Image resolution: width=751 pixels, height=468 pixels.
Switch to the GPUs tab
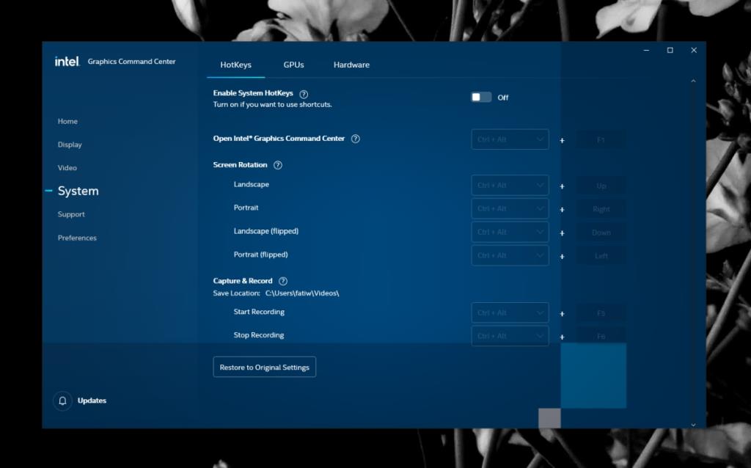point(293,65)
